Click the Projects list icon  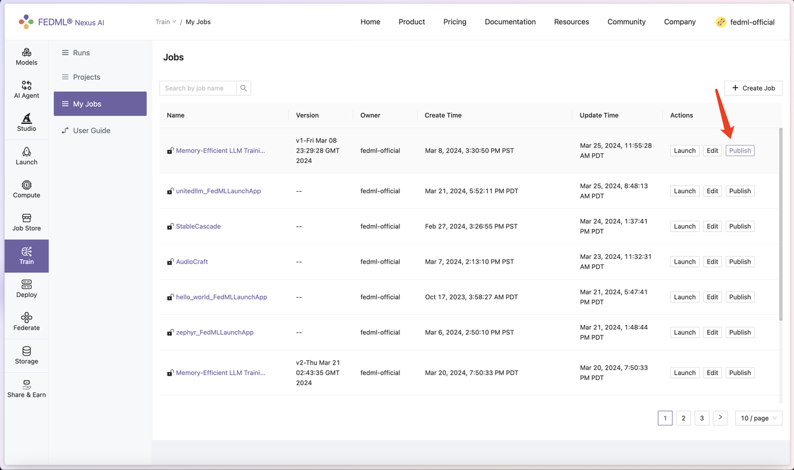click(65, 77)
